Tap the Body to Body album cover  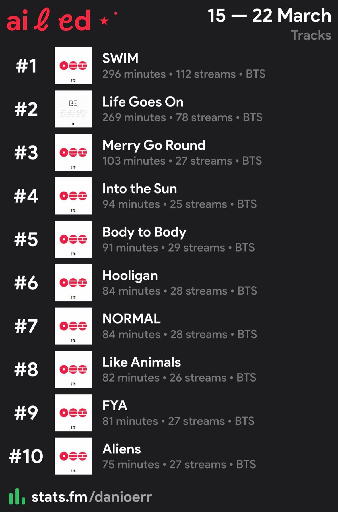pos(73,239)
